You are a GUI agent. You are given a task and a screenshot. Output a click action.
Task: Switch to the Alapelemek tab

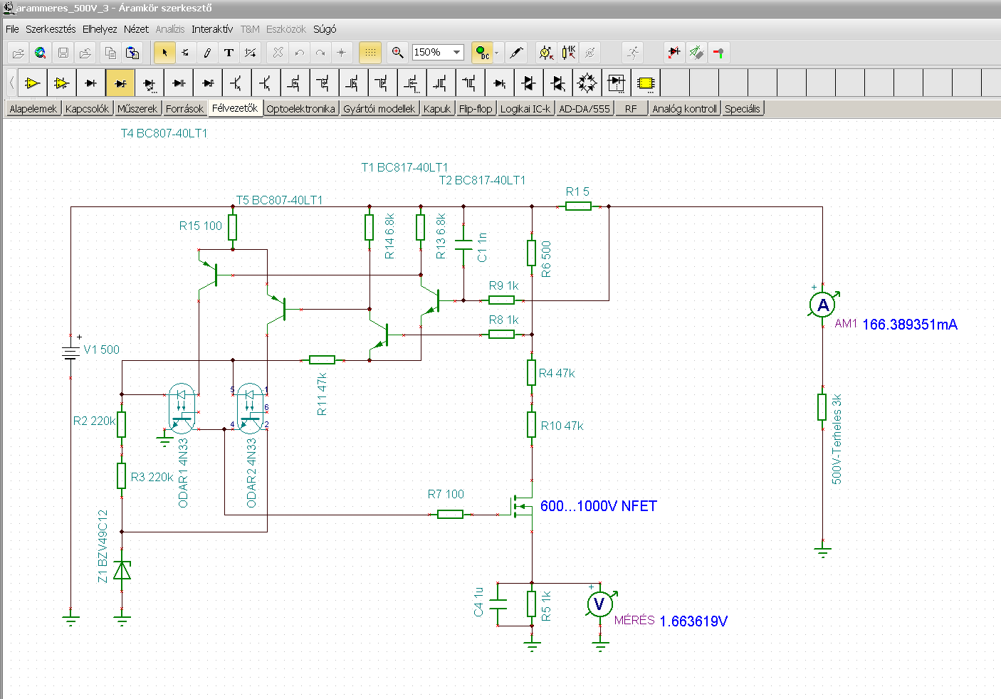pos(33,109)
